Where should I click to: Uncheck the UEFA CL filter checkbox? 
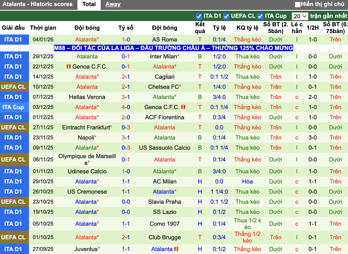(226, 16)
